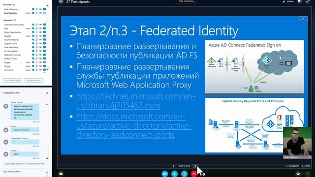Select the presenter's self video thumbnail
Image resolution: width=315 pixels, height=177 pixels.
click(x=297, y=143)
